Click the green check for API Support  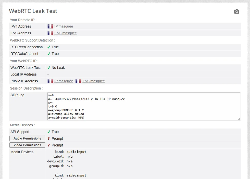point(49,132)
